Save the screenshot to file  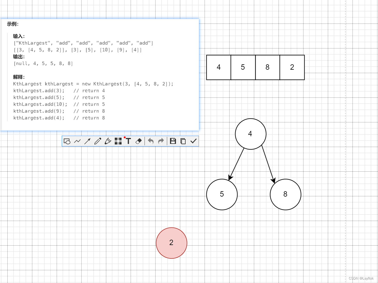pyautogui.click(x=173, y=141)
